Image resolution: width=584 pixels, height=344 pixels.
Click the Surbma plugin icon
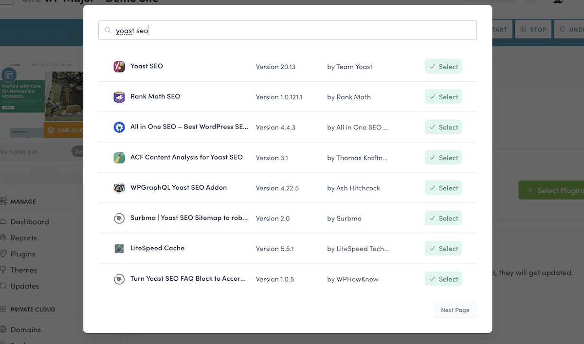click(x=119, y=218)
